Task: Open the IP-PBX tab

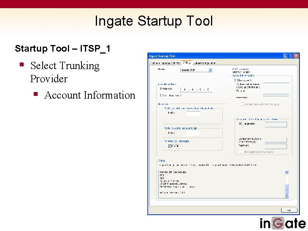Action: pos(176,63)
